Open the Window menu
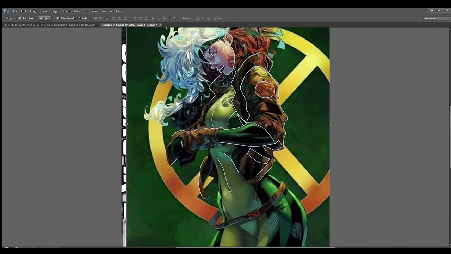Image resolution: width=451 pixels, height=254 pixels. click(x=107, y=11)
